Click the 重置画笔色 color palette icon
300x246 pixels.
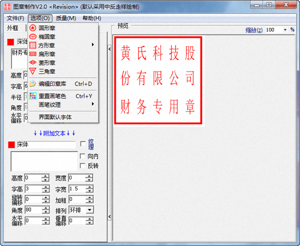tap(33, 96)
